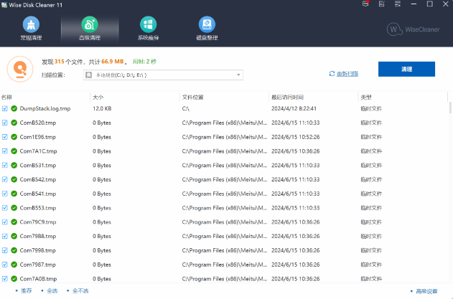
Task: Open the 系统瘦身 (System Slimming) icon
Action: pos(149,29)
